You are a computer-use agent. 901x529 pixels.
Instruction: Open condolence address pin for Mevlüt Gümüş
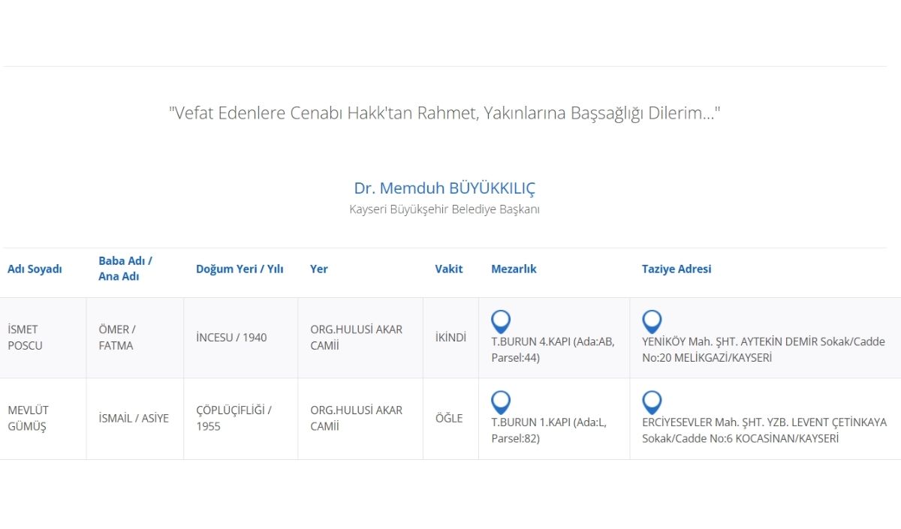pyautogui.click(x=652, y=403)
